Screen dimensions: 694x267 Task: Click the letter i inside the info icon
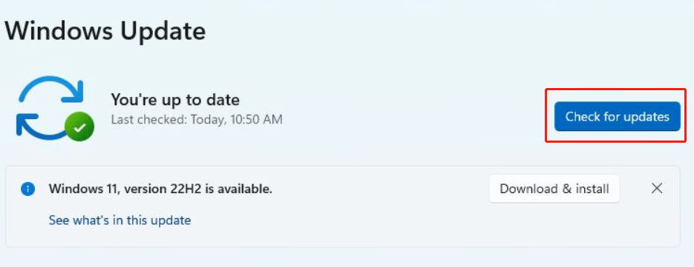click(27, 189)
